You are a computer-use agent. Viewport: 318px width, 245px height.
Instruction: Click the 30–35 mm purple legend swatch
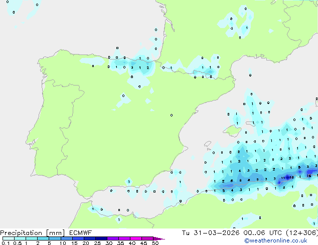(113, 238)
